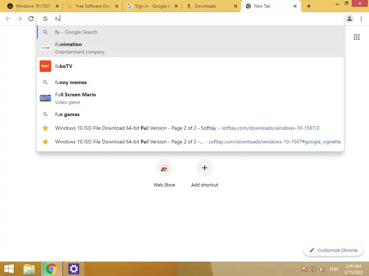The width and height of the screenshot is (369, 276).
Task: Click the magnifier icon beside 'fun games'
Action: pyautogui.click(x=45, y=114)
